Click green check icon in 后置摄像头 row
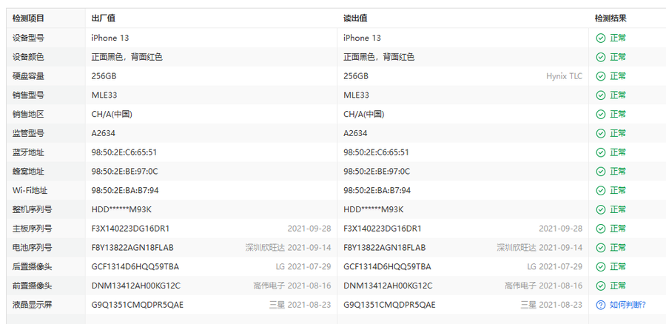666x324 pixels. 601,267
